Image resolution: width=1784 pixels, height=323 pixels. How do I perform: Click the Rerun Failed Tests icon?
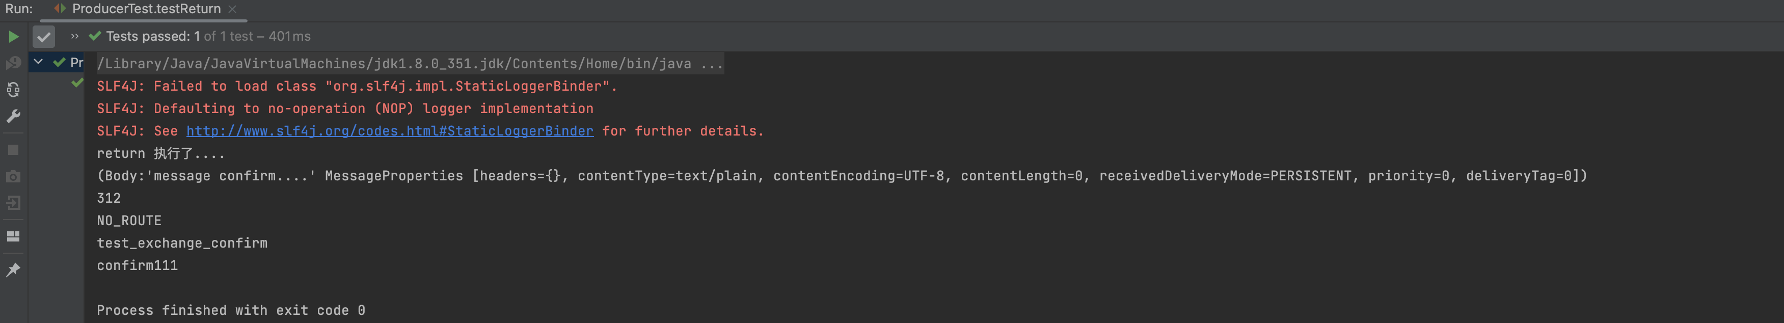(13, 63)
